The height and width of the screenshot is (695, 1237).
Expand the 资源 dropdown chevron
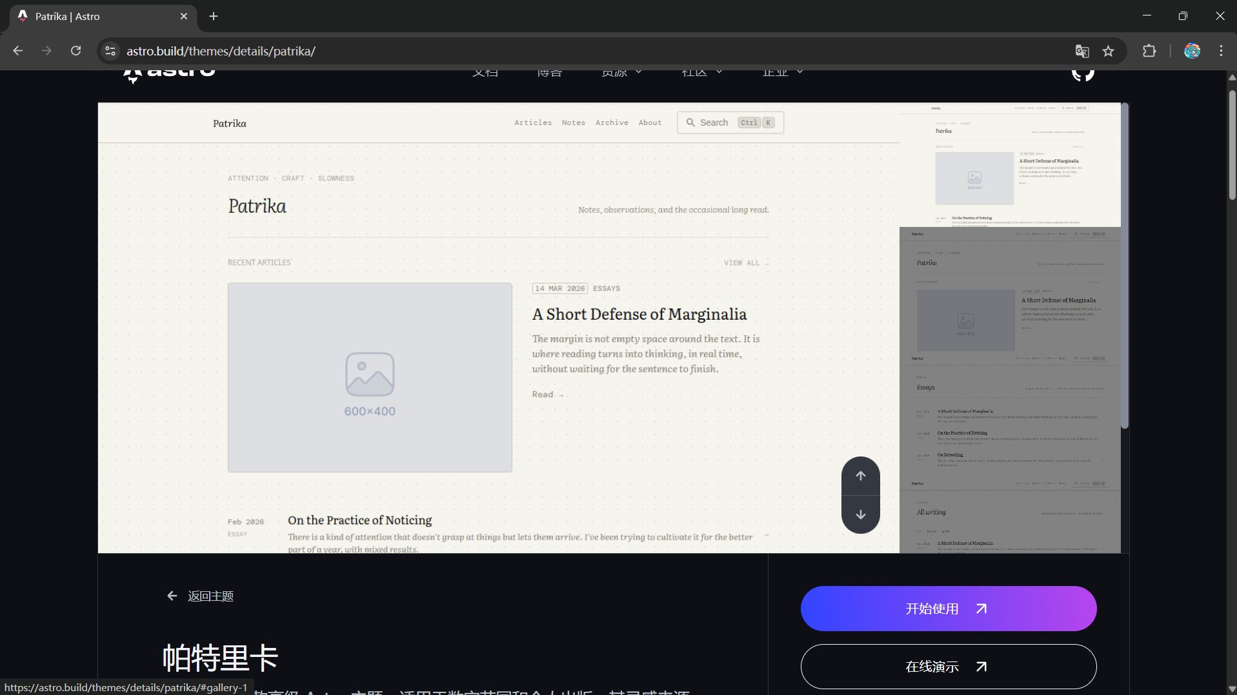click(639, 72)
